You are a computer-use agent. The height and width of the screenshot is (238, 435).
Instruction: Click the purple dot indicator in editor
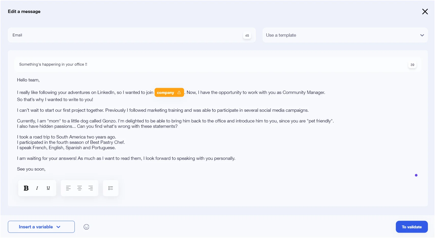coord(416,175)
